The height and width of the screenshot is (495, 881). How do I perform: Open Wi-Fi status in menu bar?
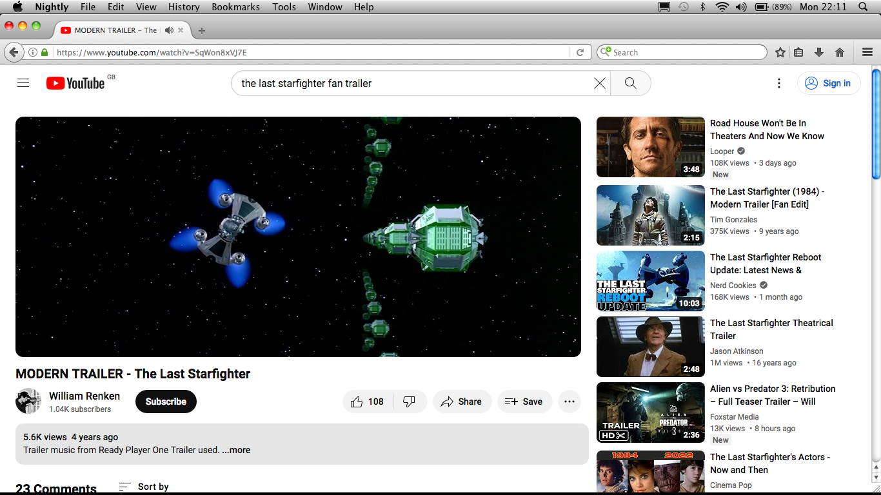722,7
